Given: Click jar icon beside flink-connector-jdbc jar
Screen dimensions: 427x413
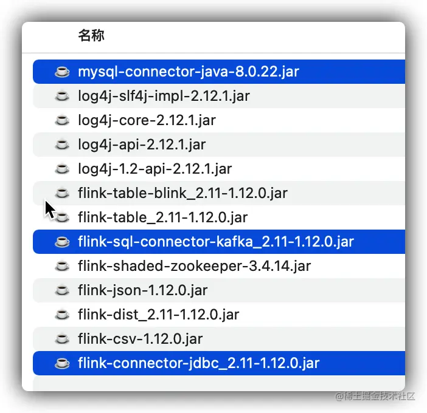Looking at the screenshot, I should pyautogui.click(x=62, y=363).
